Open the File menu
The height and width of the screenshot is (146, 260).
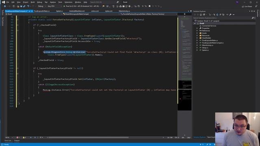click(x=8, y=2)
